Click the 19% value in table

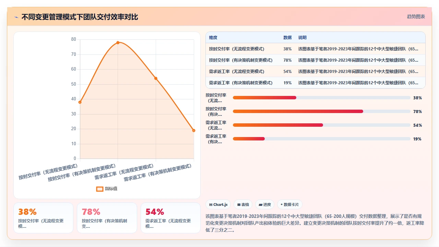(x=287, y=83)
